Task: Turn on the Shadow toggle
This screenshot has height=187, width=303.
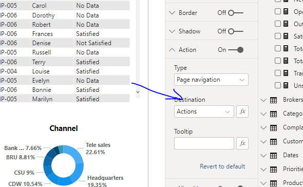Action: pyautogui.click(x=236, y=31)
